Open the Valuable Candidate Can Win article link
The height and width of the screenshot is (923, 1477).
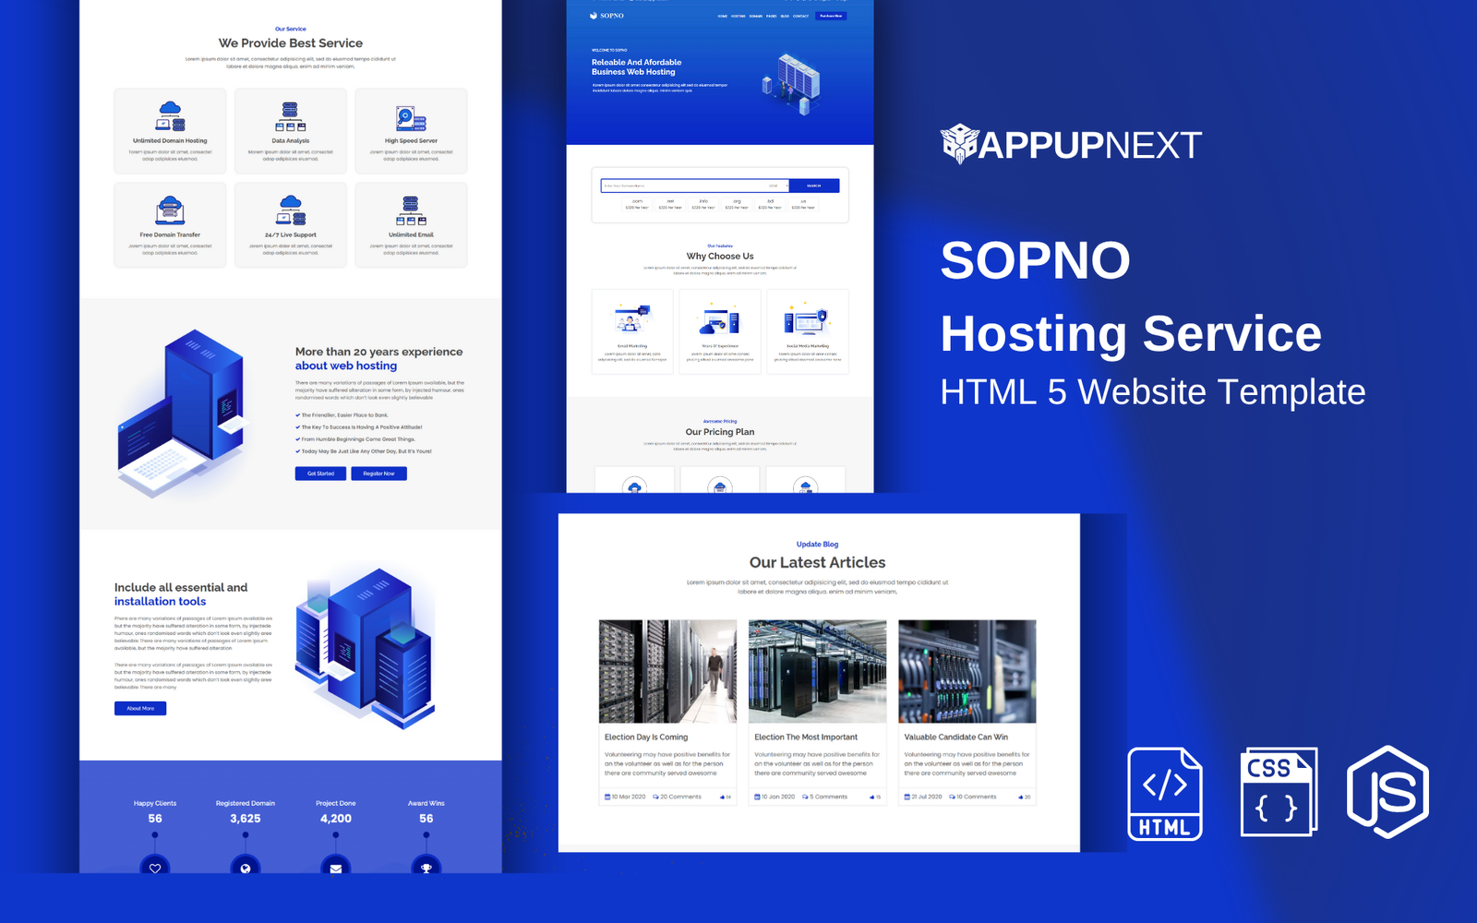955,737
